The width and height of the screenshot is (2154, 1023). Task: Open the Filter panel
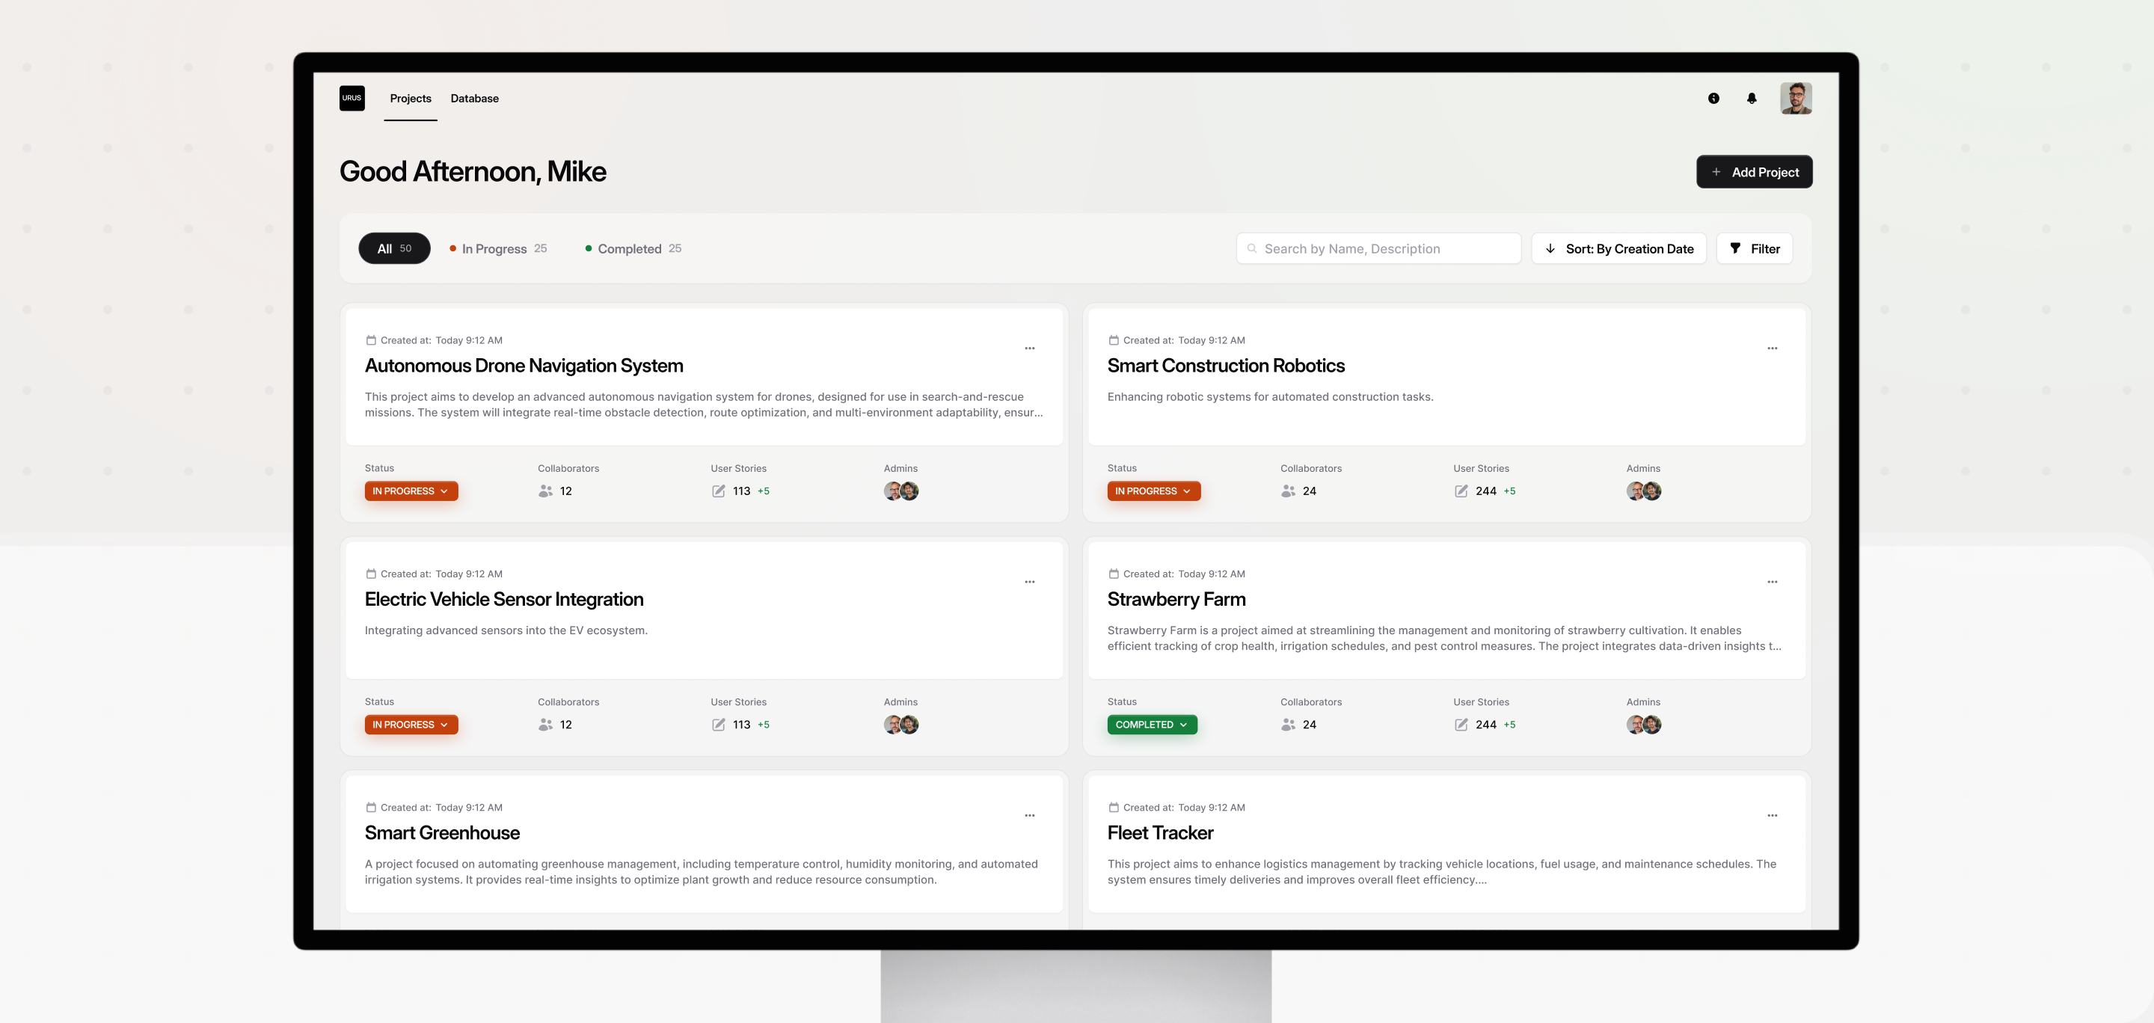1753,248
